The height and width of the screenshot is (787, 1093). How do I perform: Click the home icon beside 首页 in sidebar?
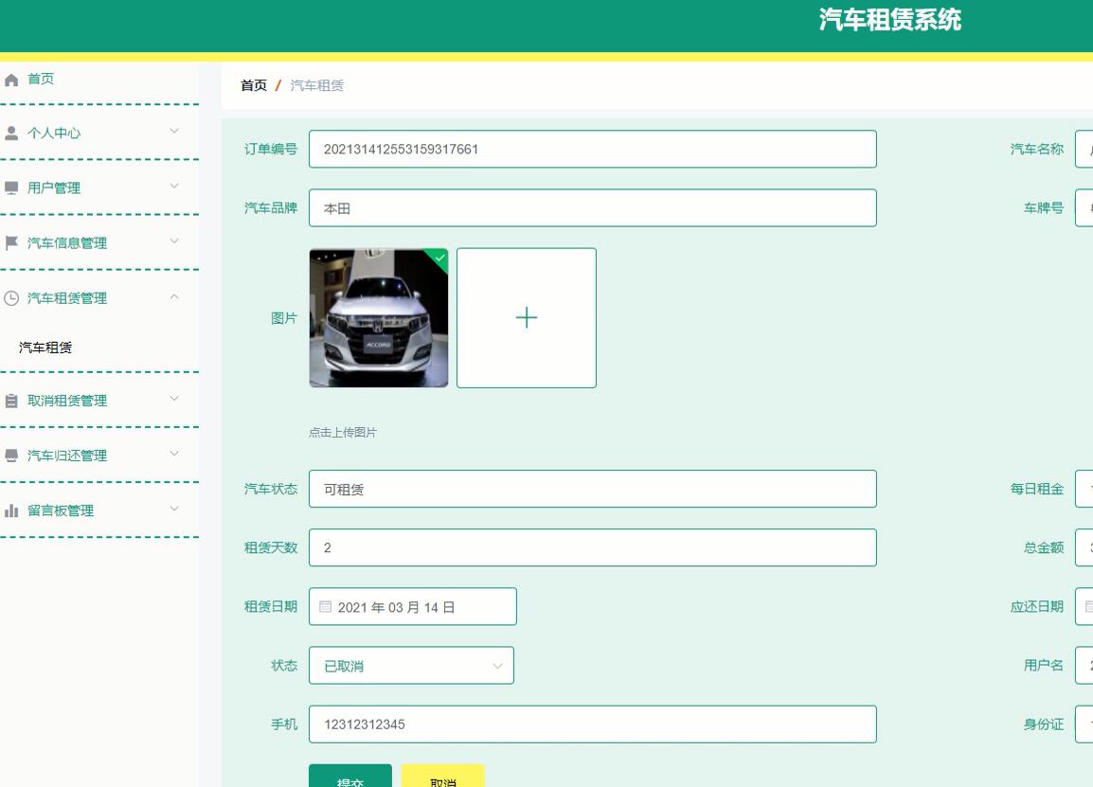click(x=11, y=80)
